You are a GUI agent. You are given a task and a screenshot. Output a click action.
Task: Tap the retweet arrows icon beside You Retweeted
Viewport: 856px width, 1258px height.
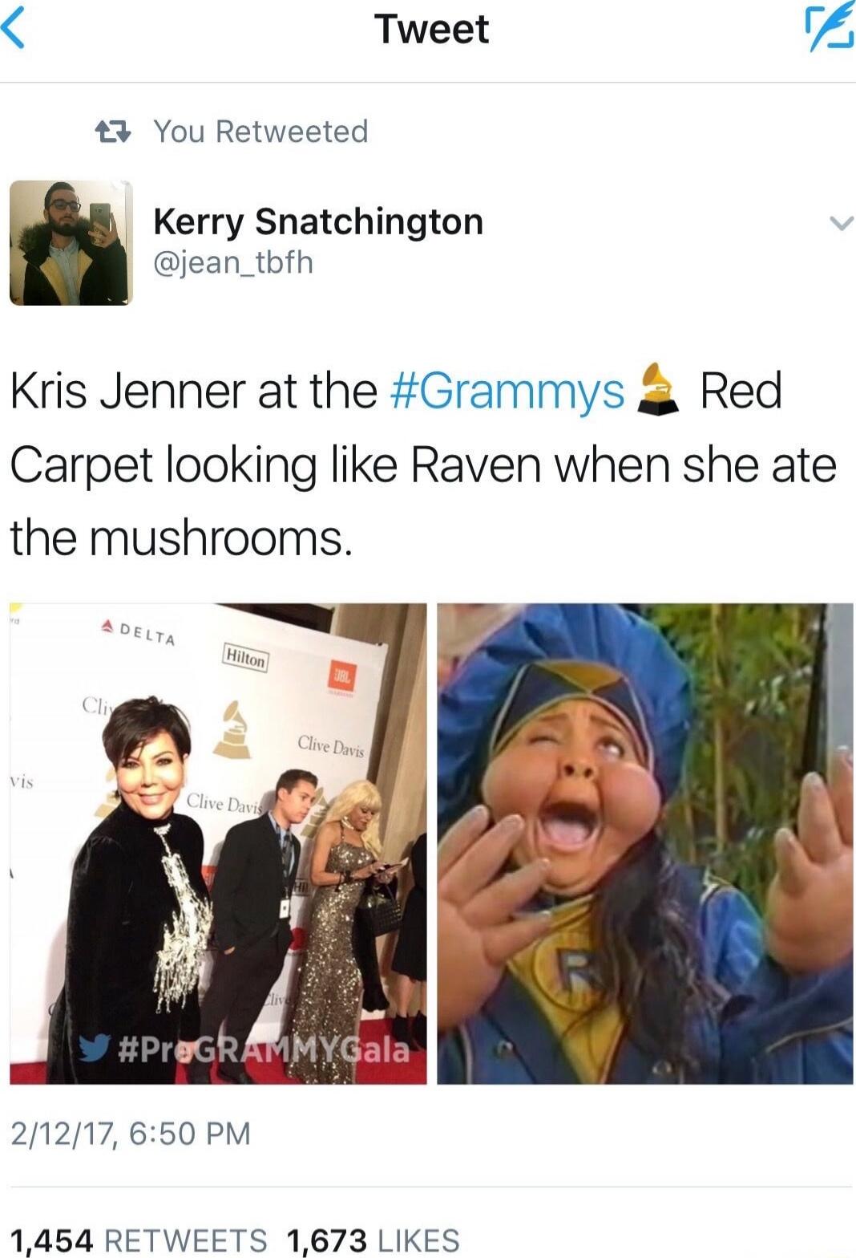(x=112, y=131)
